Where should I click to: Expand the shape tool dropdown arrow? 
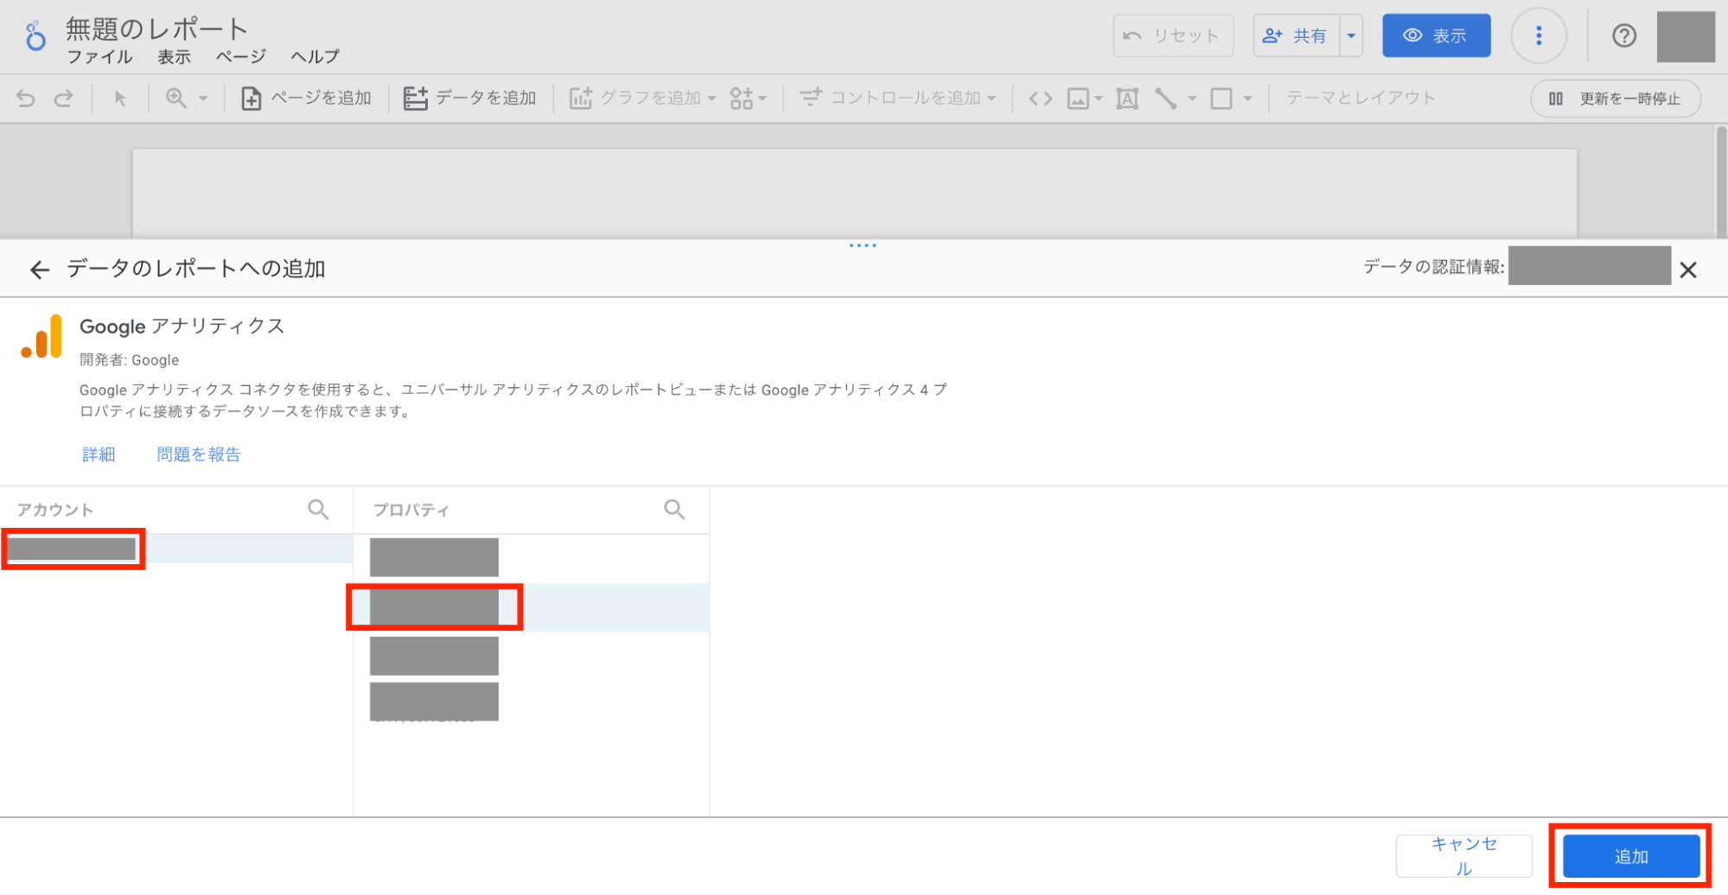click(x=1247, y=98)
